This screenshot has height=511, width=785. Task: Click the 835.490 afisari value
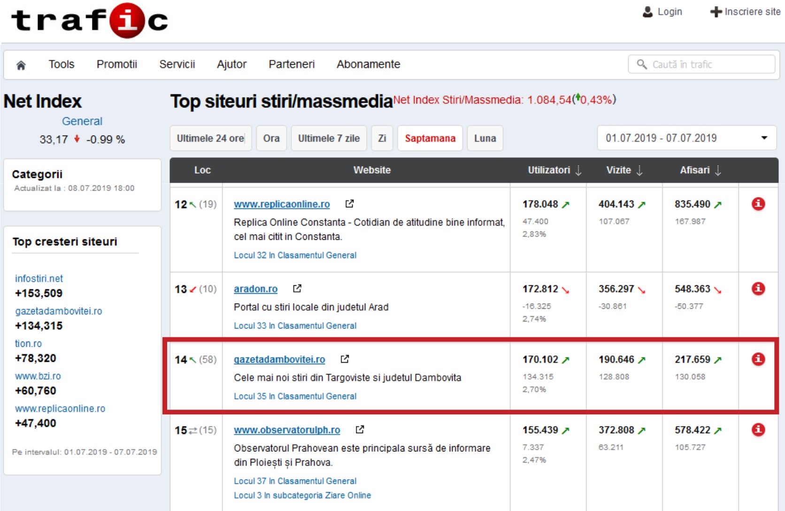coord(693,204)
